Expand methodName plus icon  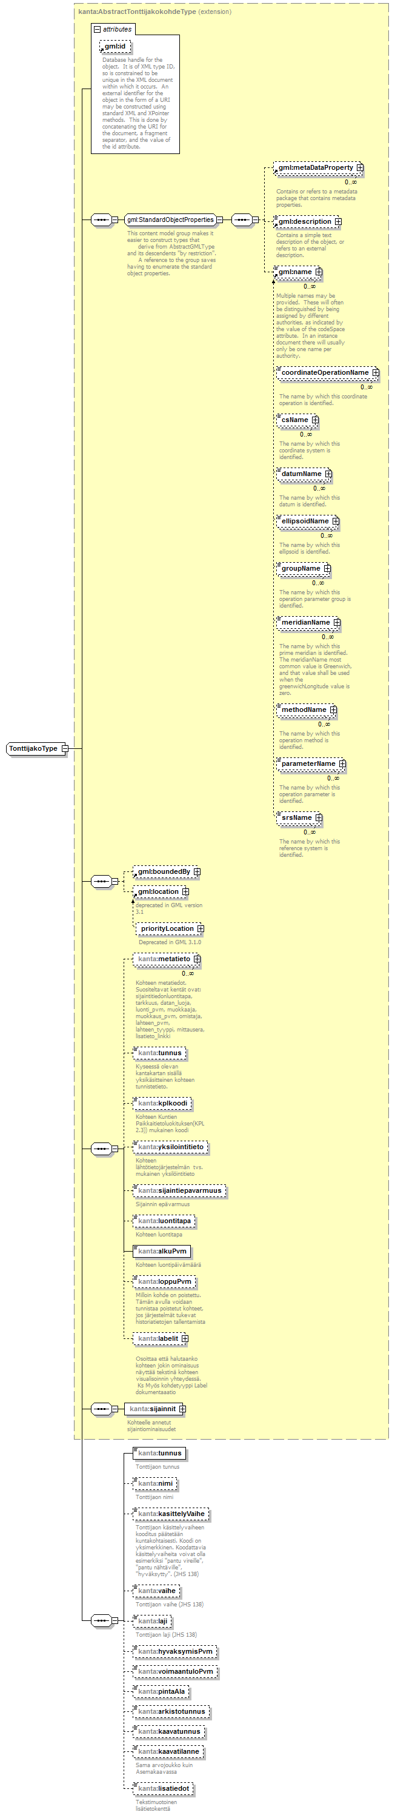pyautogui.click(x=333, y=710)
